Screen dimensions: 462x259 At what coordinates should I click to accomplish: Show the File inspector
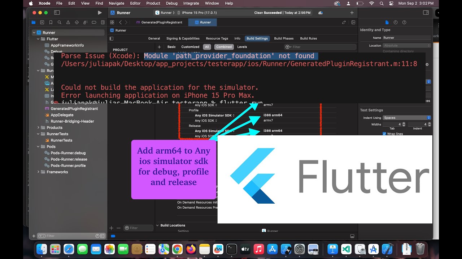[387, 22]
